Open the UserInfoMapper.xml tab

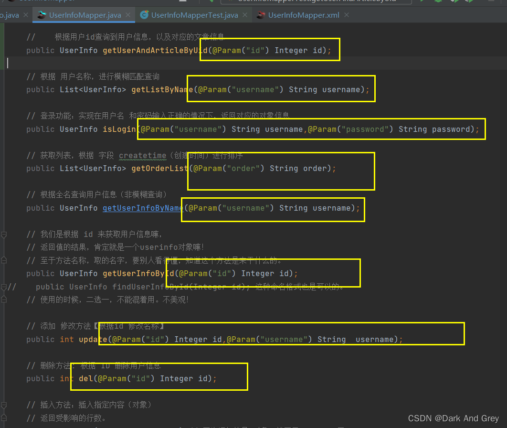(304, 15)
